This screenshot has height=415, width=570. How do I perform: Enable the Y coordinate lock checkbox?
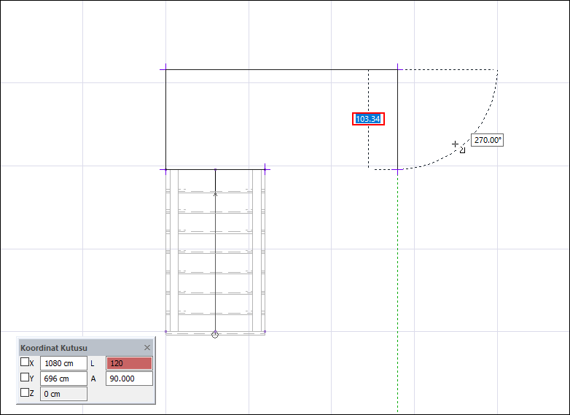(x=25, y=377)
